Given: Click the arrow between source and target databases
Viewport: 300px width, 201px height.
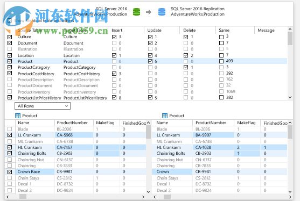Looking at the screenshot, I should click(149, 12).
